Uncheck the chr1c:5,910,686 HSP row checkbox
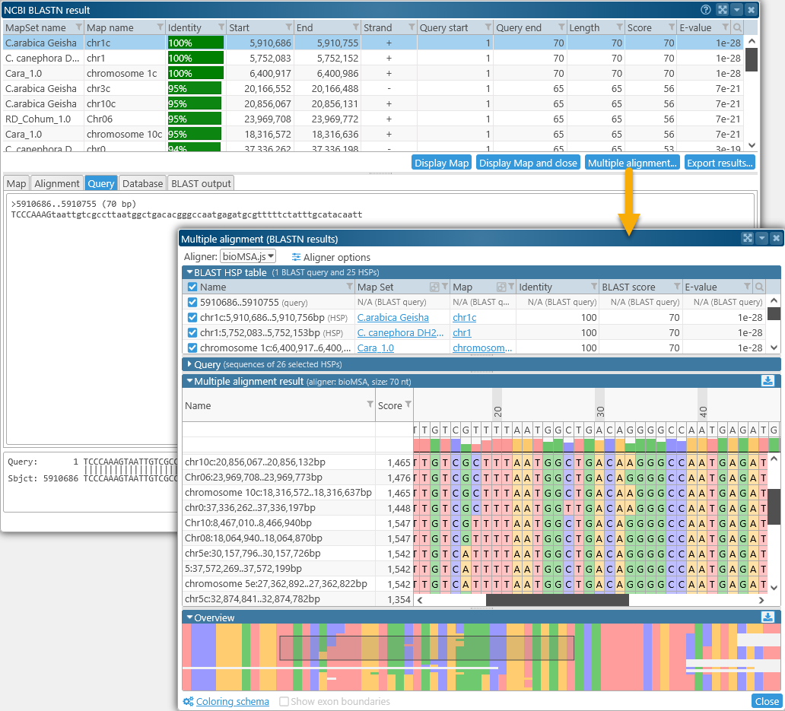Viewport: 785px width, 711px height. click(192, 317)
